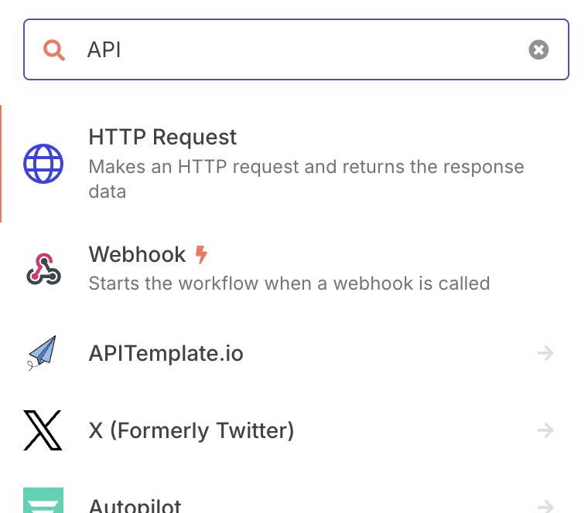This screenshot has width=588, height=513.
Task: Select the blue globe HTTP Request icon
Action: pyautogui.click(x=43, y=164)
